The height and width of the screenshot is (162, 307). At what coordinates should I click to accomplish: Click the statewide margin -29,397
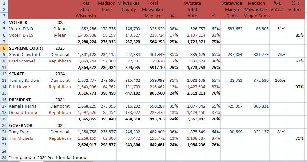click(232, 106)
